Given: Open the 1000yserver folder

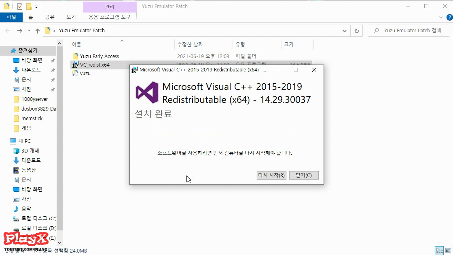Looking at the screenshot, I should [x=34, y=99].
